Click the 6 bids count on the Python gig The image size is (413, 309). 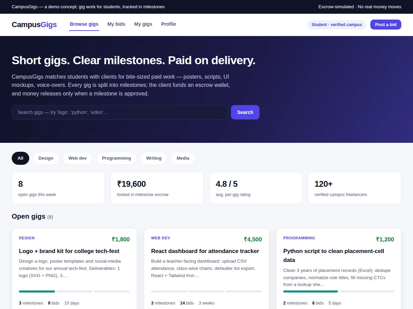coord(318,303)
